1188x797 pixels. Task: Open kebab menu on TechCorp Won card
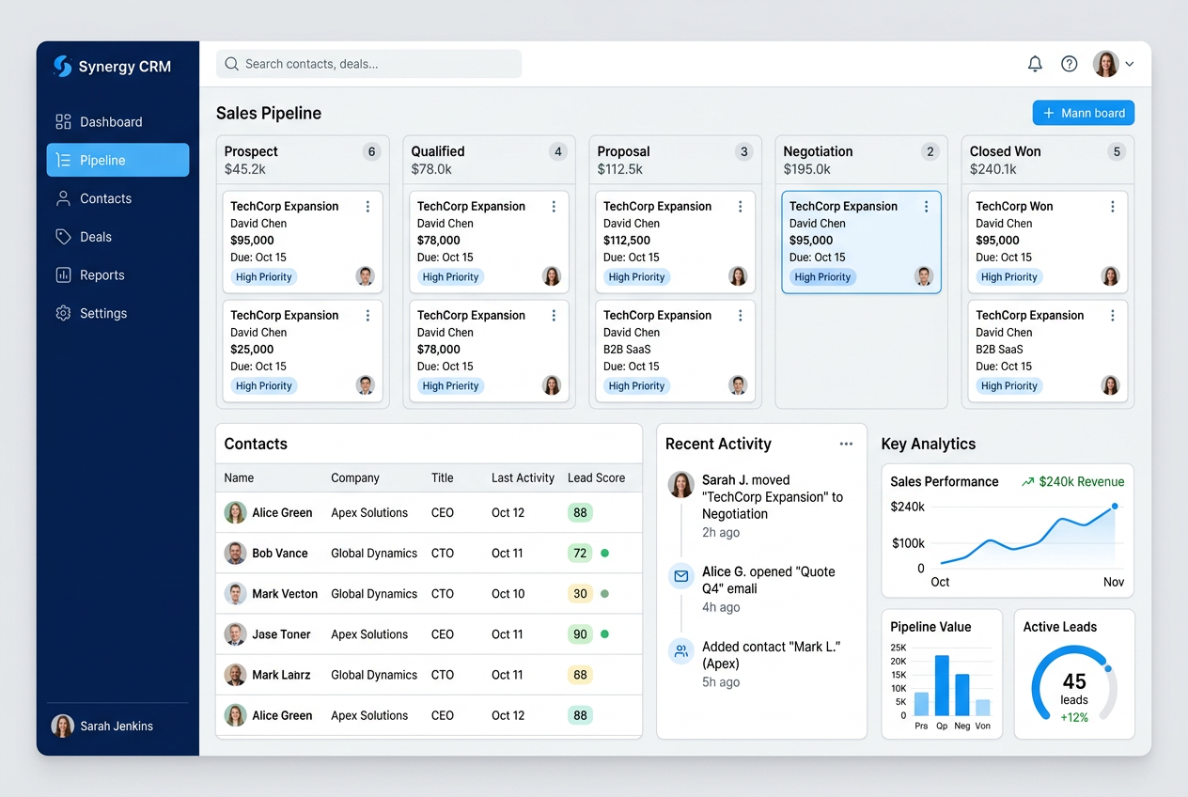[x=1113, y=207]
